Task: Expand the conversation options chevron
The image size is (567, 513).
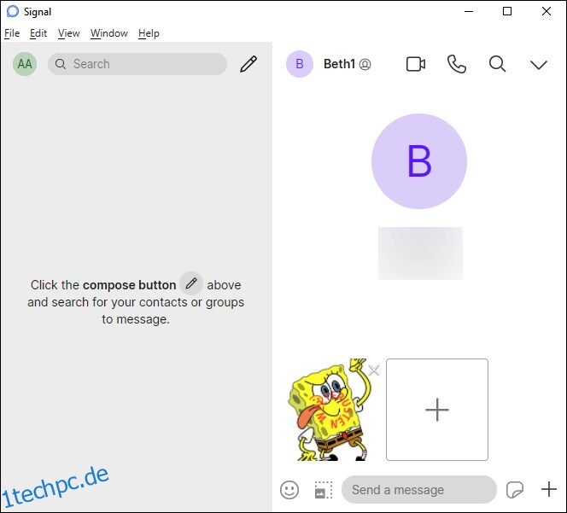Action: tap(539, 65)
